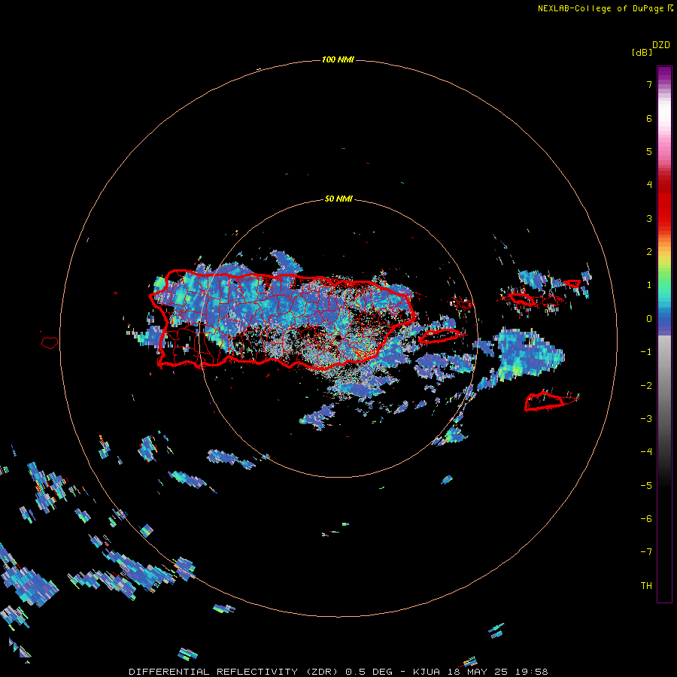Click the 100 NMI range ring label
The image size is (677, 677).
(338, 59)
